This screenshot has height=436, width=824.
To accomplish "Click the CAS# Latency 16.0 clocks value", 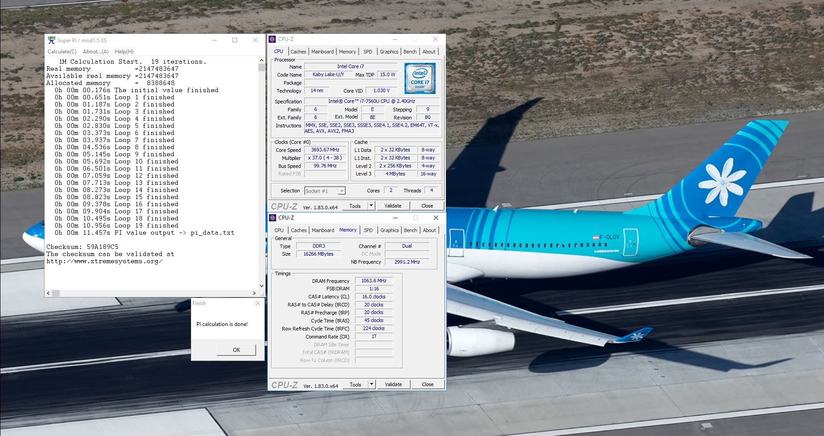I will click(x=374, y=297).
